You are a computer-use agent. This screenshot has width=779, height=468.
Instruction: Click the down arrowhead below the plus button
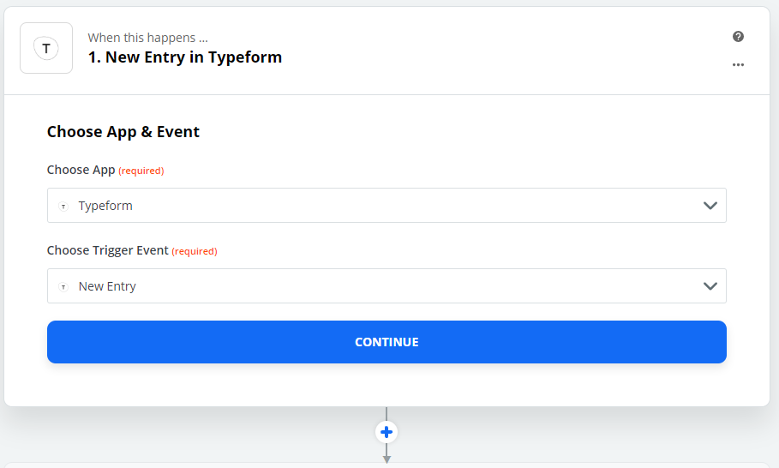pyautogui.click(x=387, y=459)
